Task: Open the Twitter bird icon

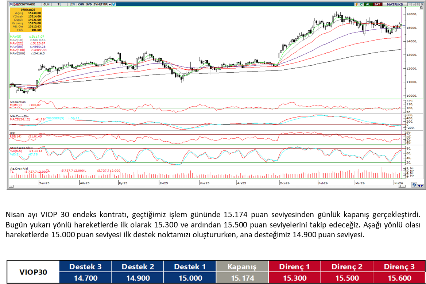Action: tap(114, 4)
